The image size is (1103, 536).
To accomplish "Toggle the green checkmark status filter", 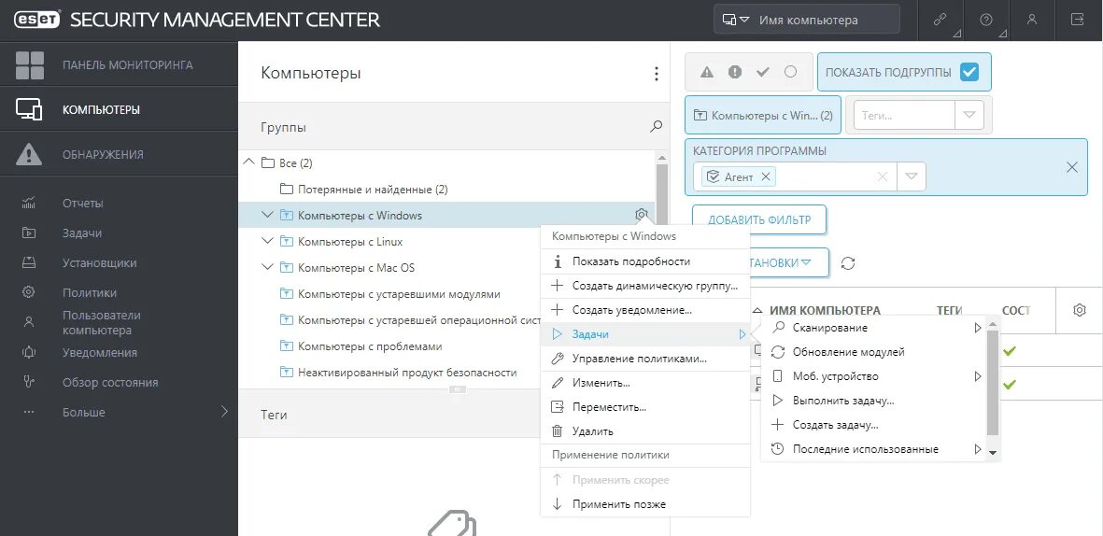I will coord(762,72).
